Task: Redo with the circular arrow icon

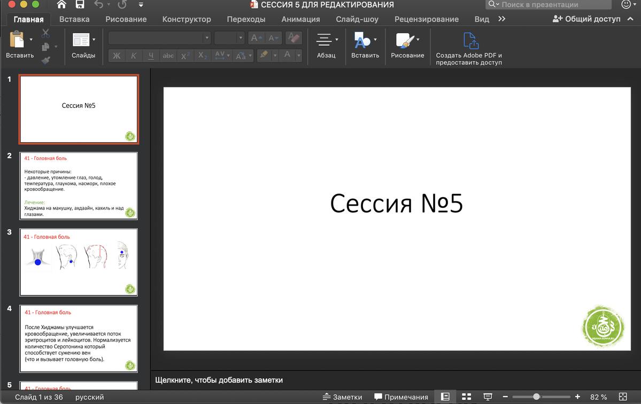Action: pyautogui.click(x=122, y=4)
